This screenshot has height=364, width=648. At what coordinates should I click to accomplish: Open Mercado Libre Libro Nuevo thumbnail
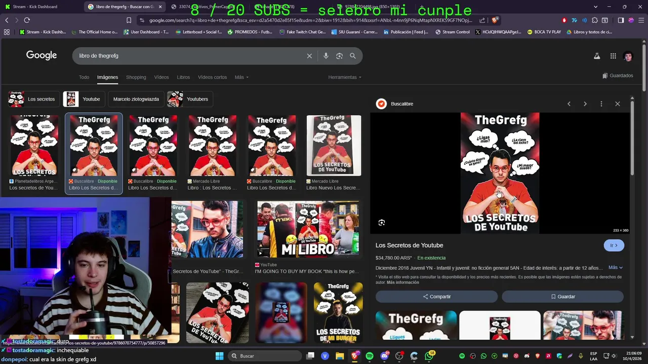[334, 146]
